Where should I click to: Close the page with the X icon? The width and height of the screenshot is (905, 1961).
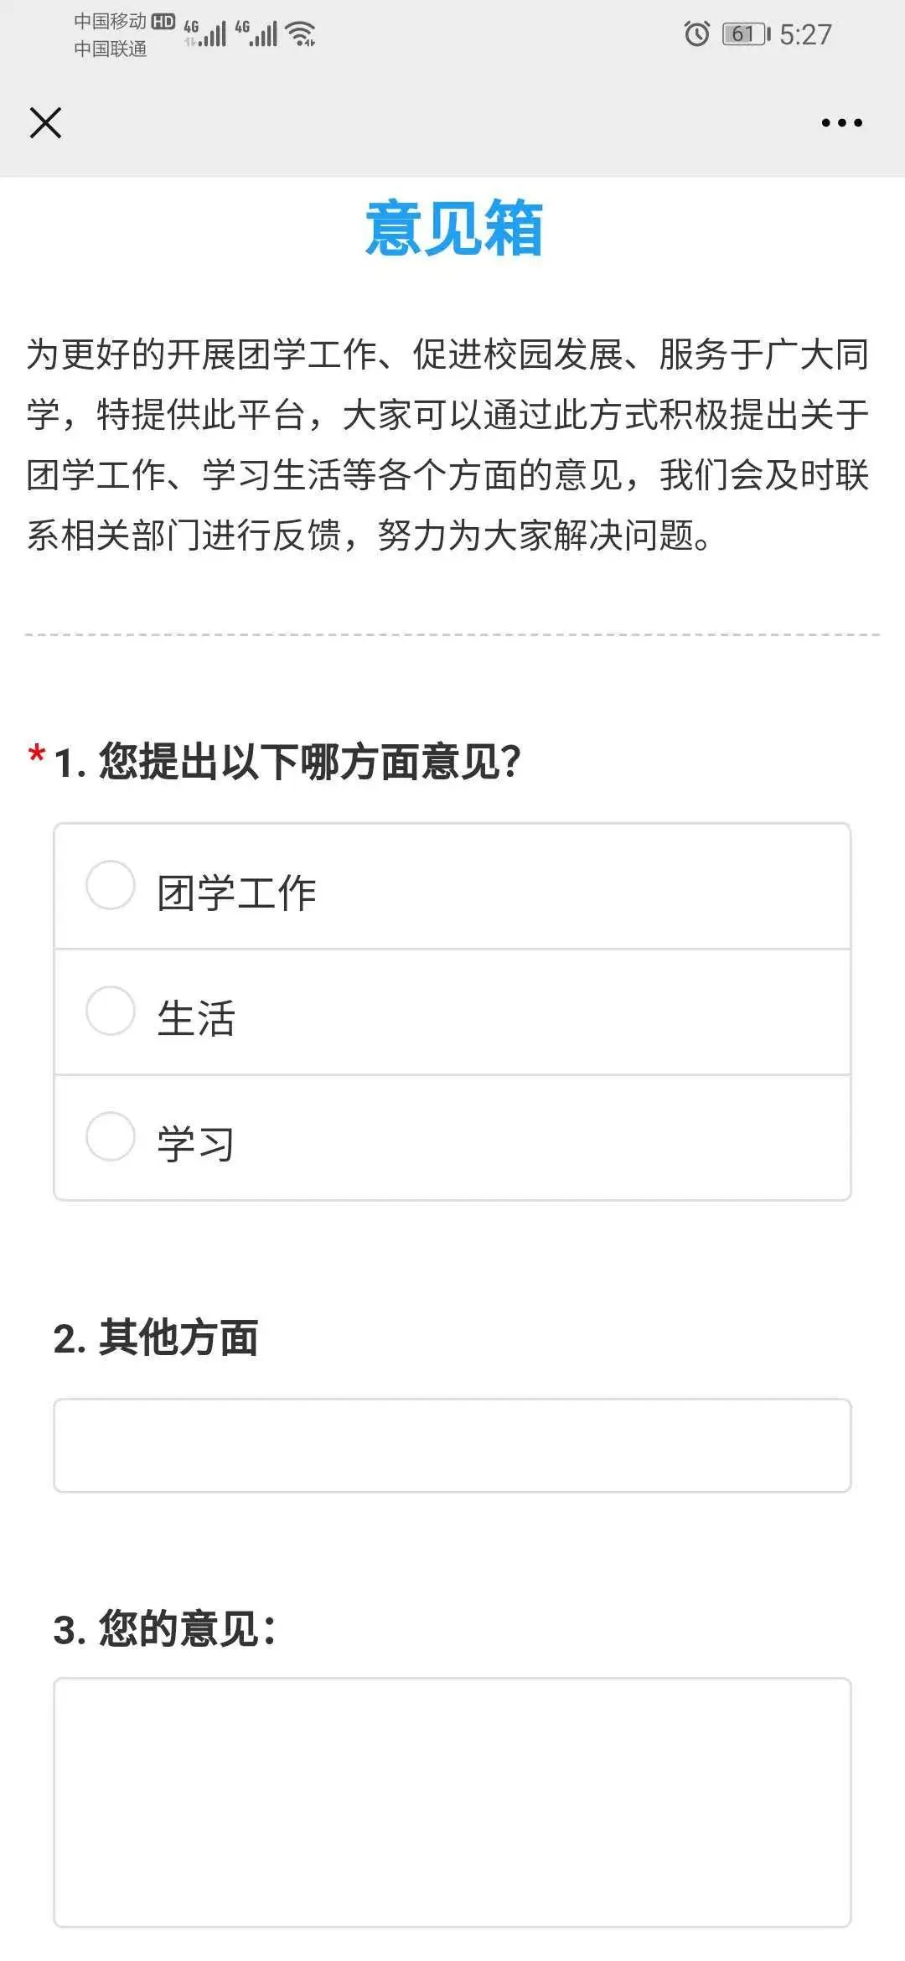(45, 122)
